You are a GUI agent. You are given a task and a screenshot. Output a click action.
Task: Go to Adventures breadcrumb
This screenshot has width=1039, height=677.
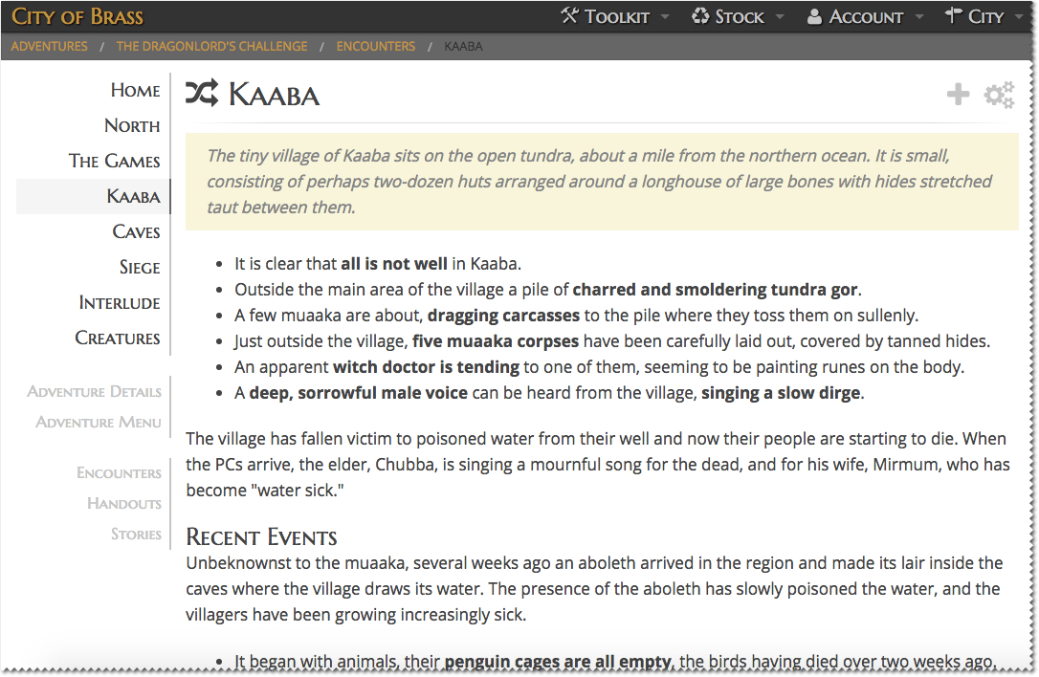(50, 46)
